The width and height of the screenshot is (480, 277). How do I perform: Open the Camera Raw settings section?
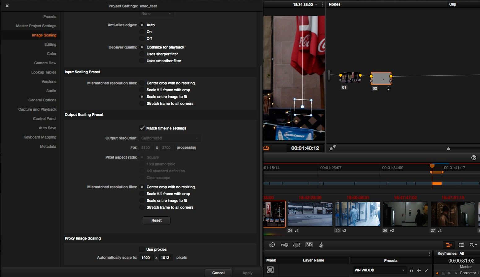pyautogui.click(x=45, y=63)
